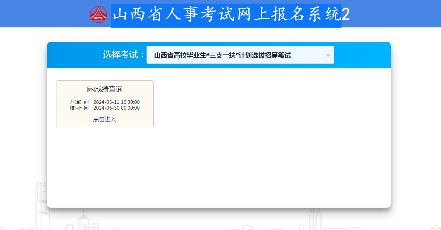Screen dimensions: 441x230
Task: Click the digit 2 after the title
Action: pyautogui.click(x=346, y=15)
